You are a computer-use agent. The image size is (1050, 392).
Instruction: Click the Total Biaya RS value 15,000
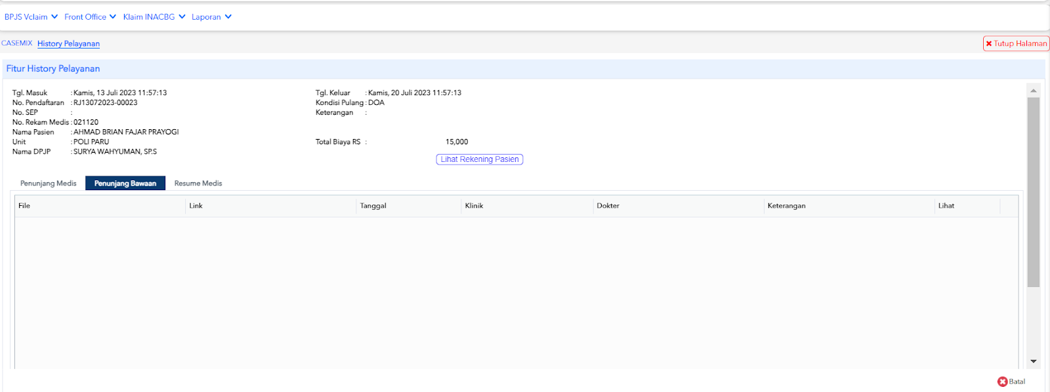[x=457, y=142]
